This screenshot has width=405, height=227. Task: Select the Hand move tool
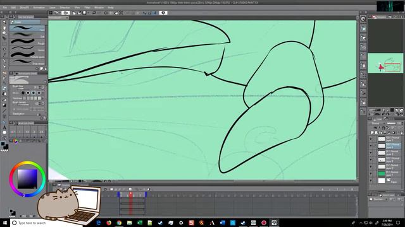pyautogui.click(x=4, y=28)
